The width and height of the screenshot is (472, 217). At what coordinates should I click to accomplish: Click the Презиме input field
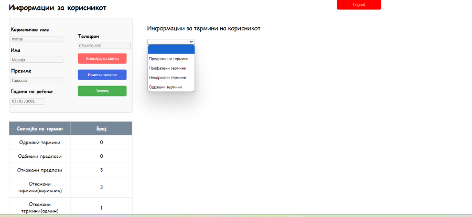[37, 80]
